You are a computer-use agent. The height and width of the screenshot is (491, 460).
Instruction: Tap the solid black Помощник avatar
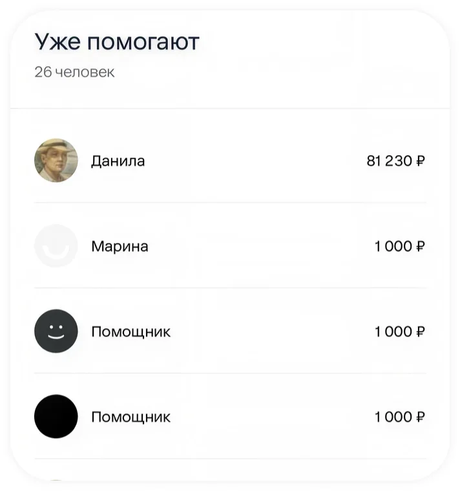pyautogui.click(x=56, y=417)
